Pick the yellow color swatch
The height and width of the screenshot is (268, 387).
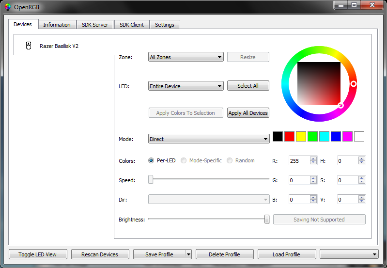click(301, 136)
